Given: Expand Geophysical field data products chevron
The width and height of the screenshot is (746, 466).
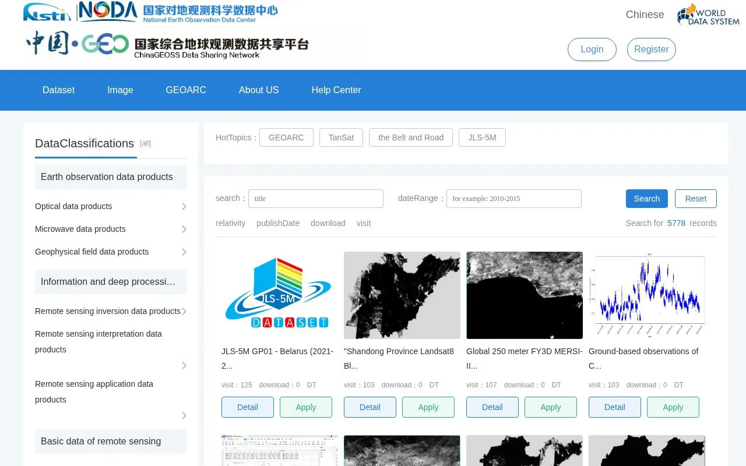Looking at the screenshot, I should (x=184, y=252).
